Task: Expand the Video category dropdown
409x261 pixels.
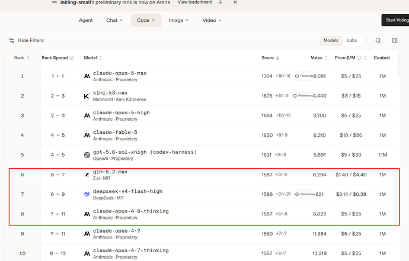Action: [212, 20]
